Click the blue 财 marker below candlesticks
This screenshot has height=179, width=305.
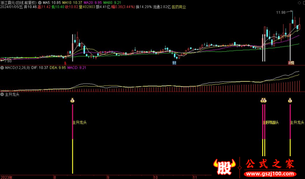pos(174,63)
